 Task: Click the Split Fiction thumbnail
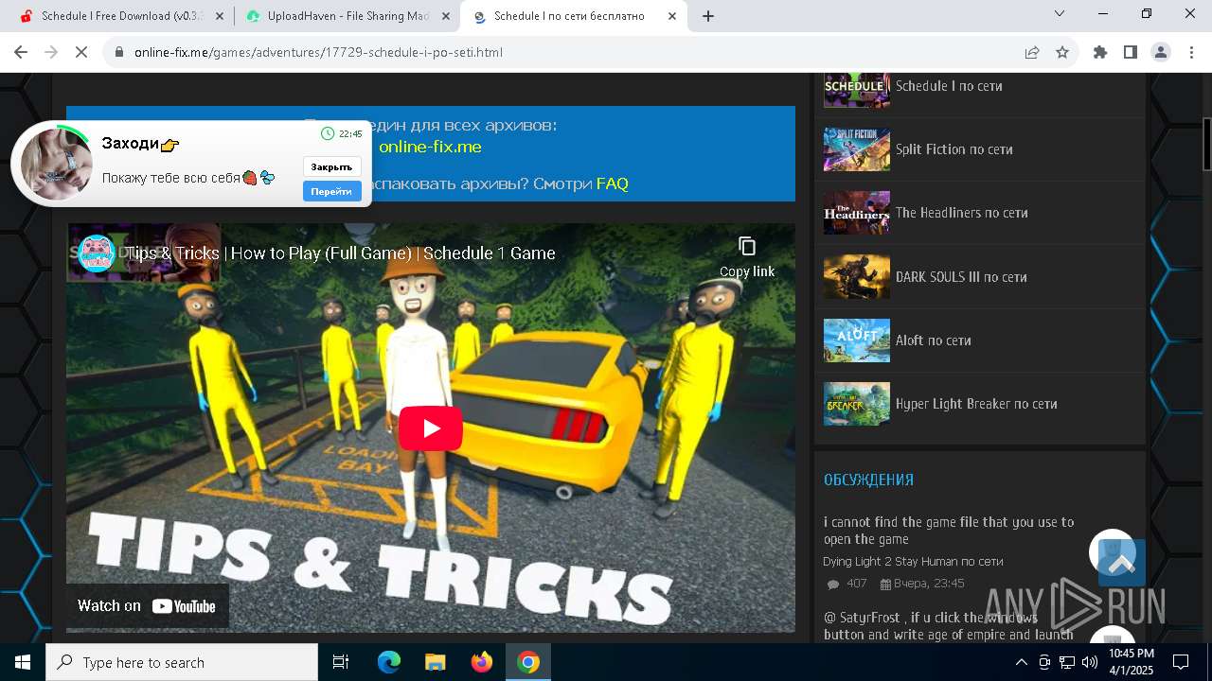pyautogui.click(x=857, y=149)
